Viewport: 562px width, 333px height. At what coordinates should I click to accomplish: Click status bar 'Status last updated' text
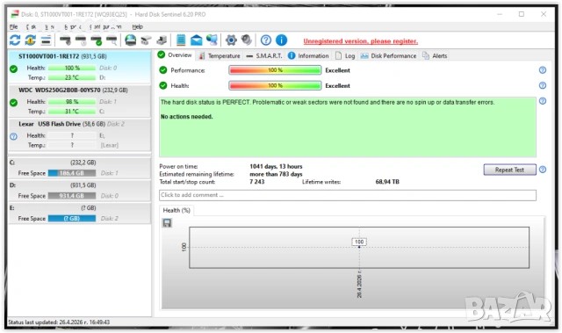[x=59, y=322]
